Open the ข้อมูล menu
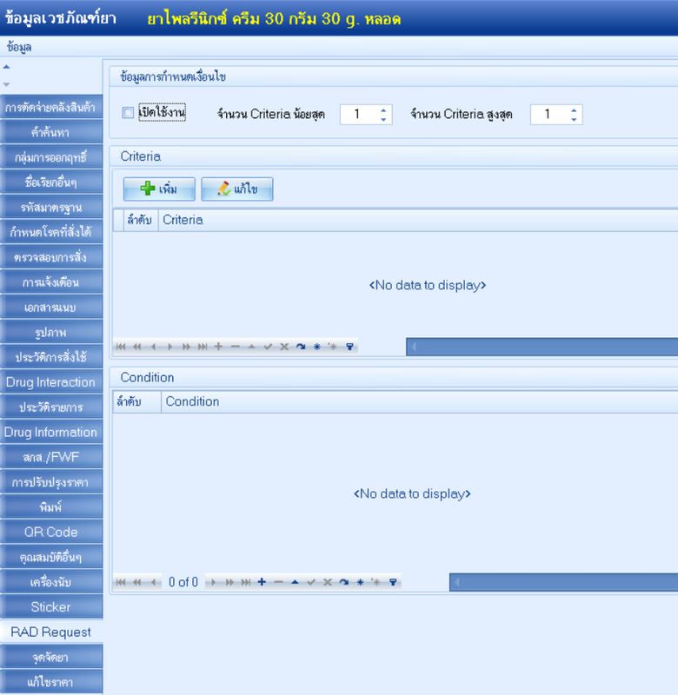The width and height of the screenshot is (678, 695). point(19,47)
